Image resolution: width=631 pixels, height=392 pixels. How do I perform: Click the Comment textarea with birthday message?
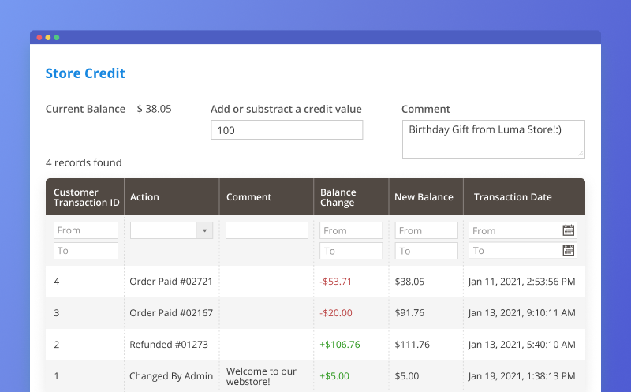coord(493,138)
